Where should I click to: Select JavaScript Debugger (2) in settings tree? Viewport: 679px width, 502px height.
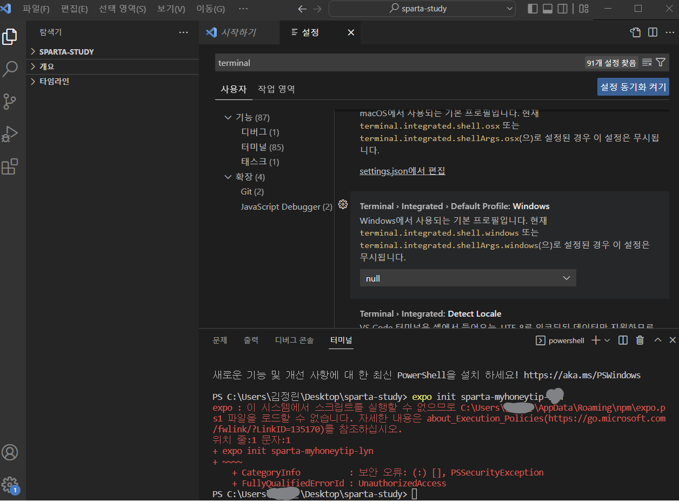pyautogui.click(x=287, y=206)
